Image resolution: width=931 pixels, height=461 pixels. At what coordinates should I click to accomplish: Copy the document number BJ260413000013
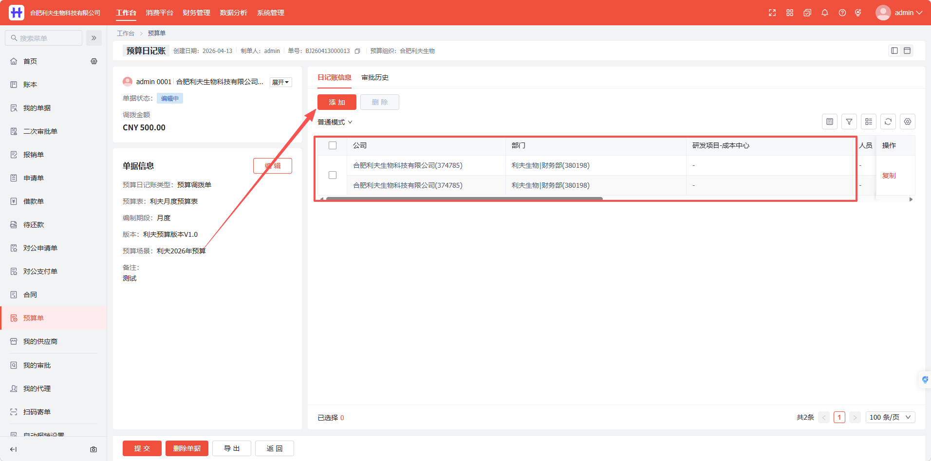click(357, 51)
